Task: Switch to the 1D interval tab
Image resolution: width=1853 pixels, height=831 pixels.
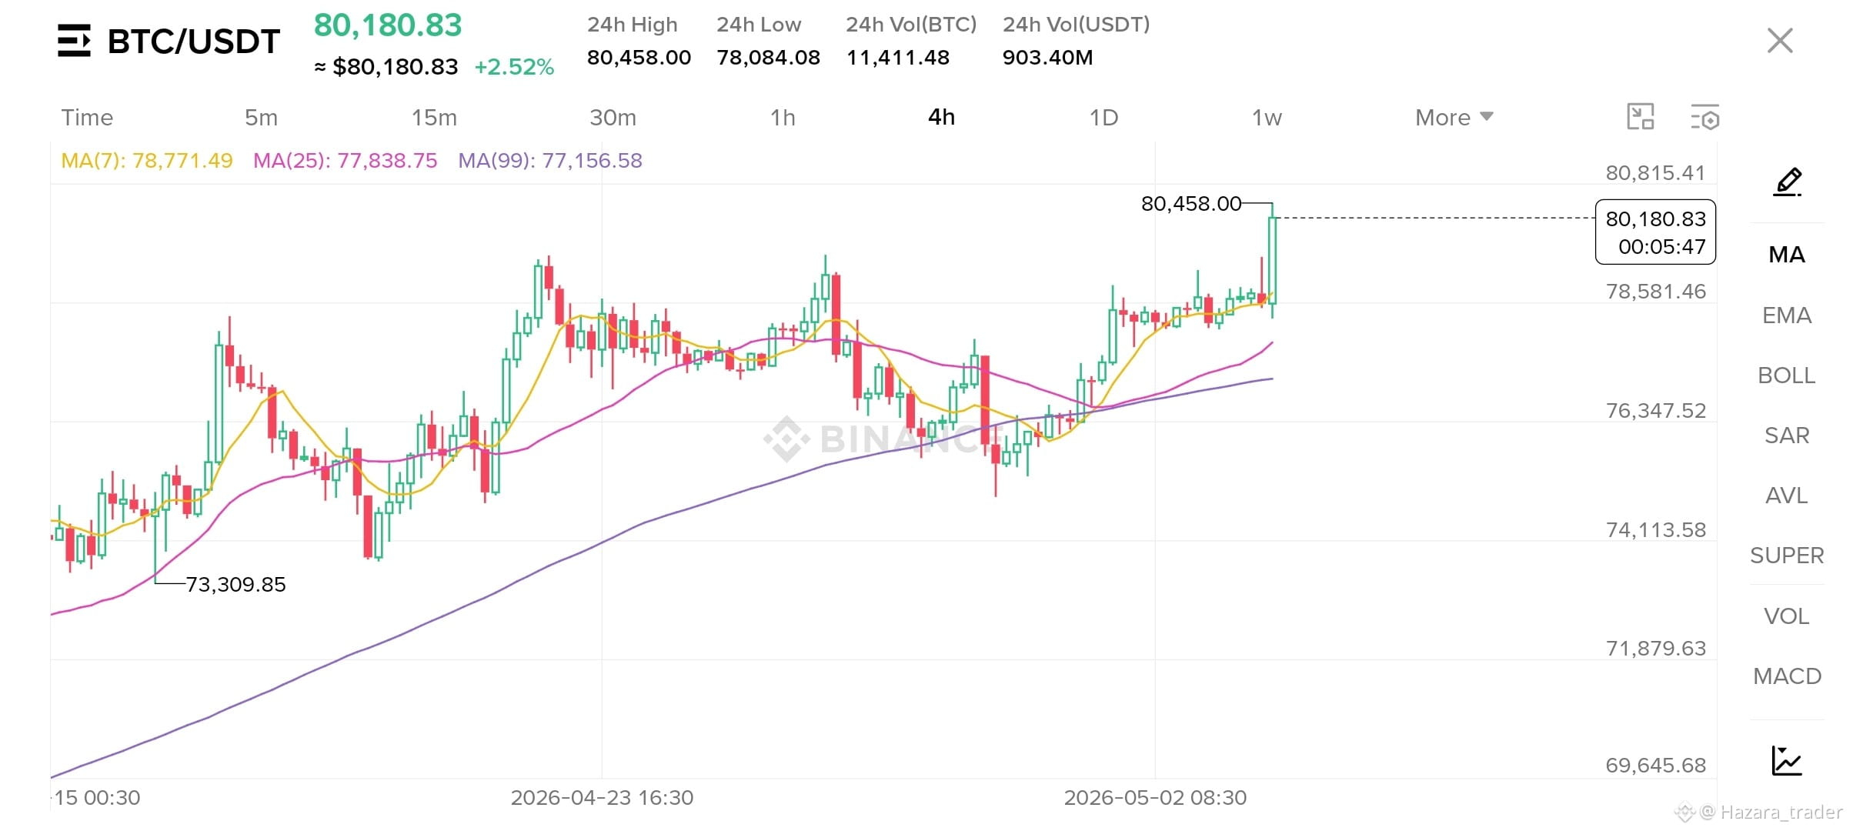Action: pyautogui.click(x=1103, y=117)
